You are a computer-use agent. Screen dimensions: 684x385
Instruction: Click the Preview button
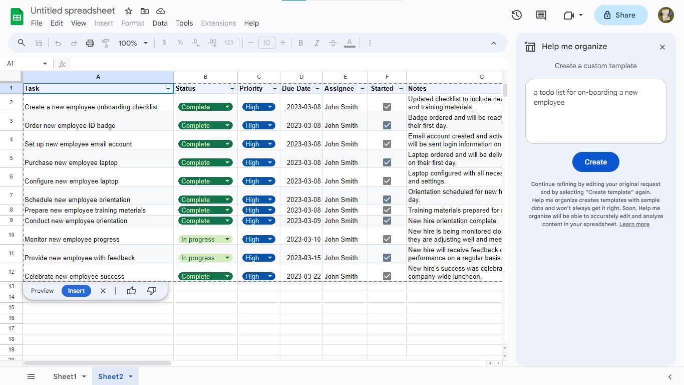(x=42, y=291)
